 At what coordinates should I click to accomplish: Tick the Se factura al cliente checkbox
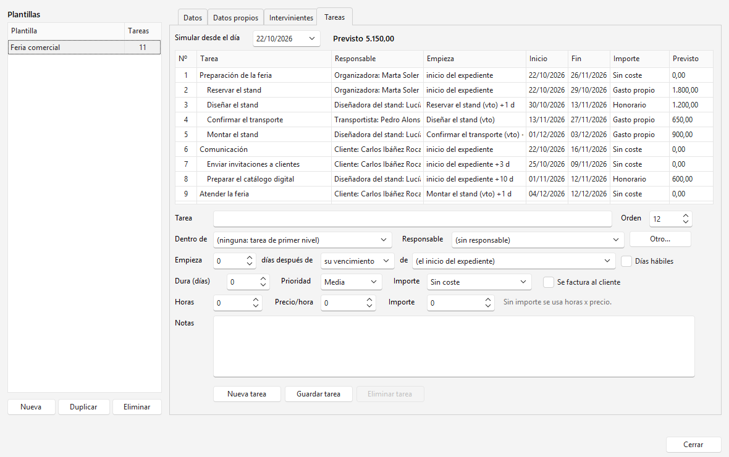[x=549, y=282]
